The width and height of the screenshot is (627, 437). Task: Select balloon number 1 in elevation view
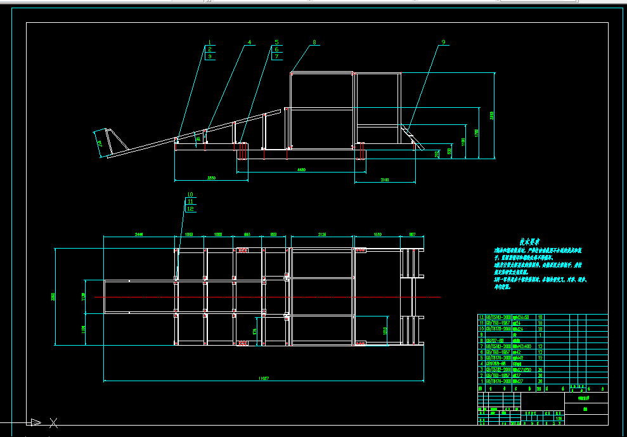(210, 42)
